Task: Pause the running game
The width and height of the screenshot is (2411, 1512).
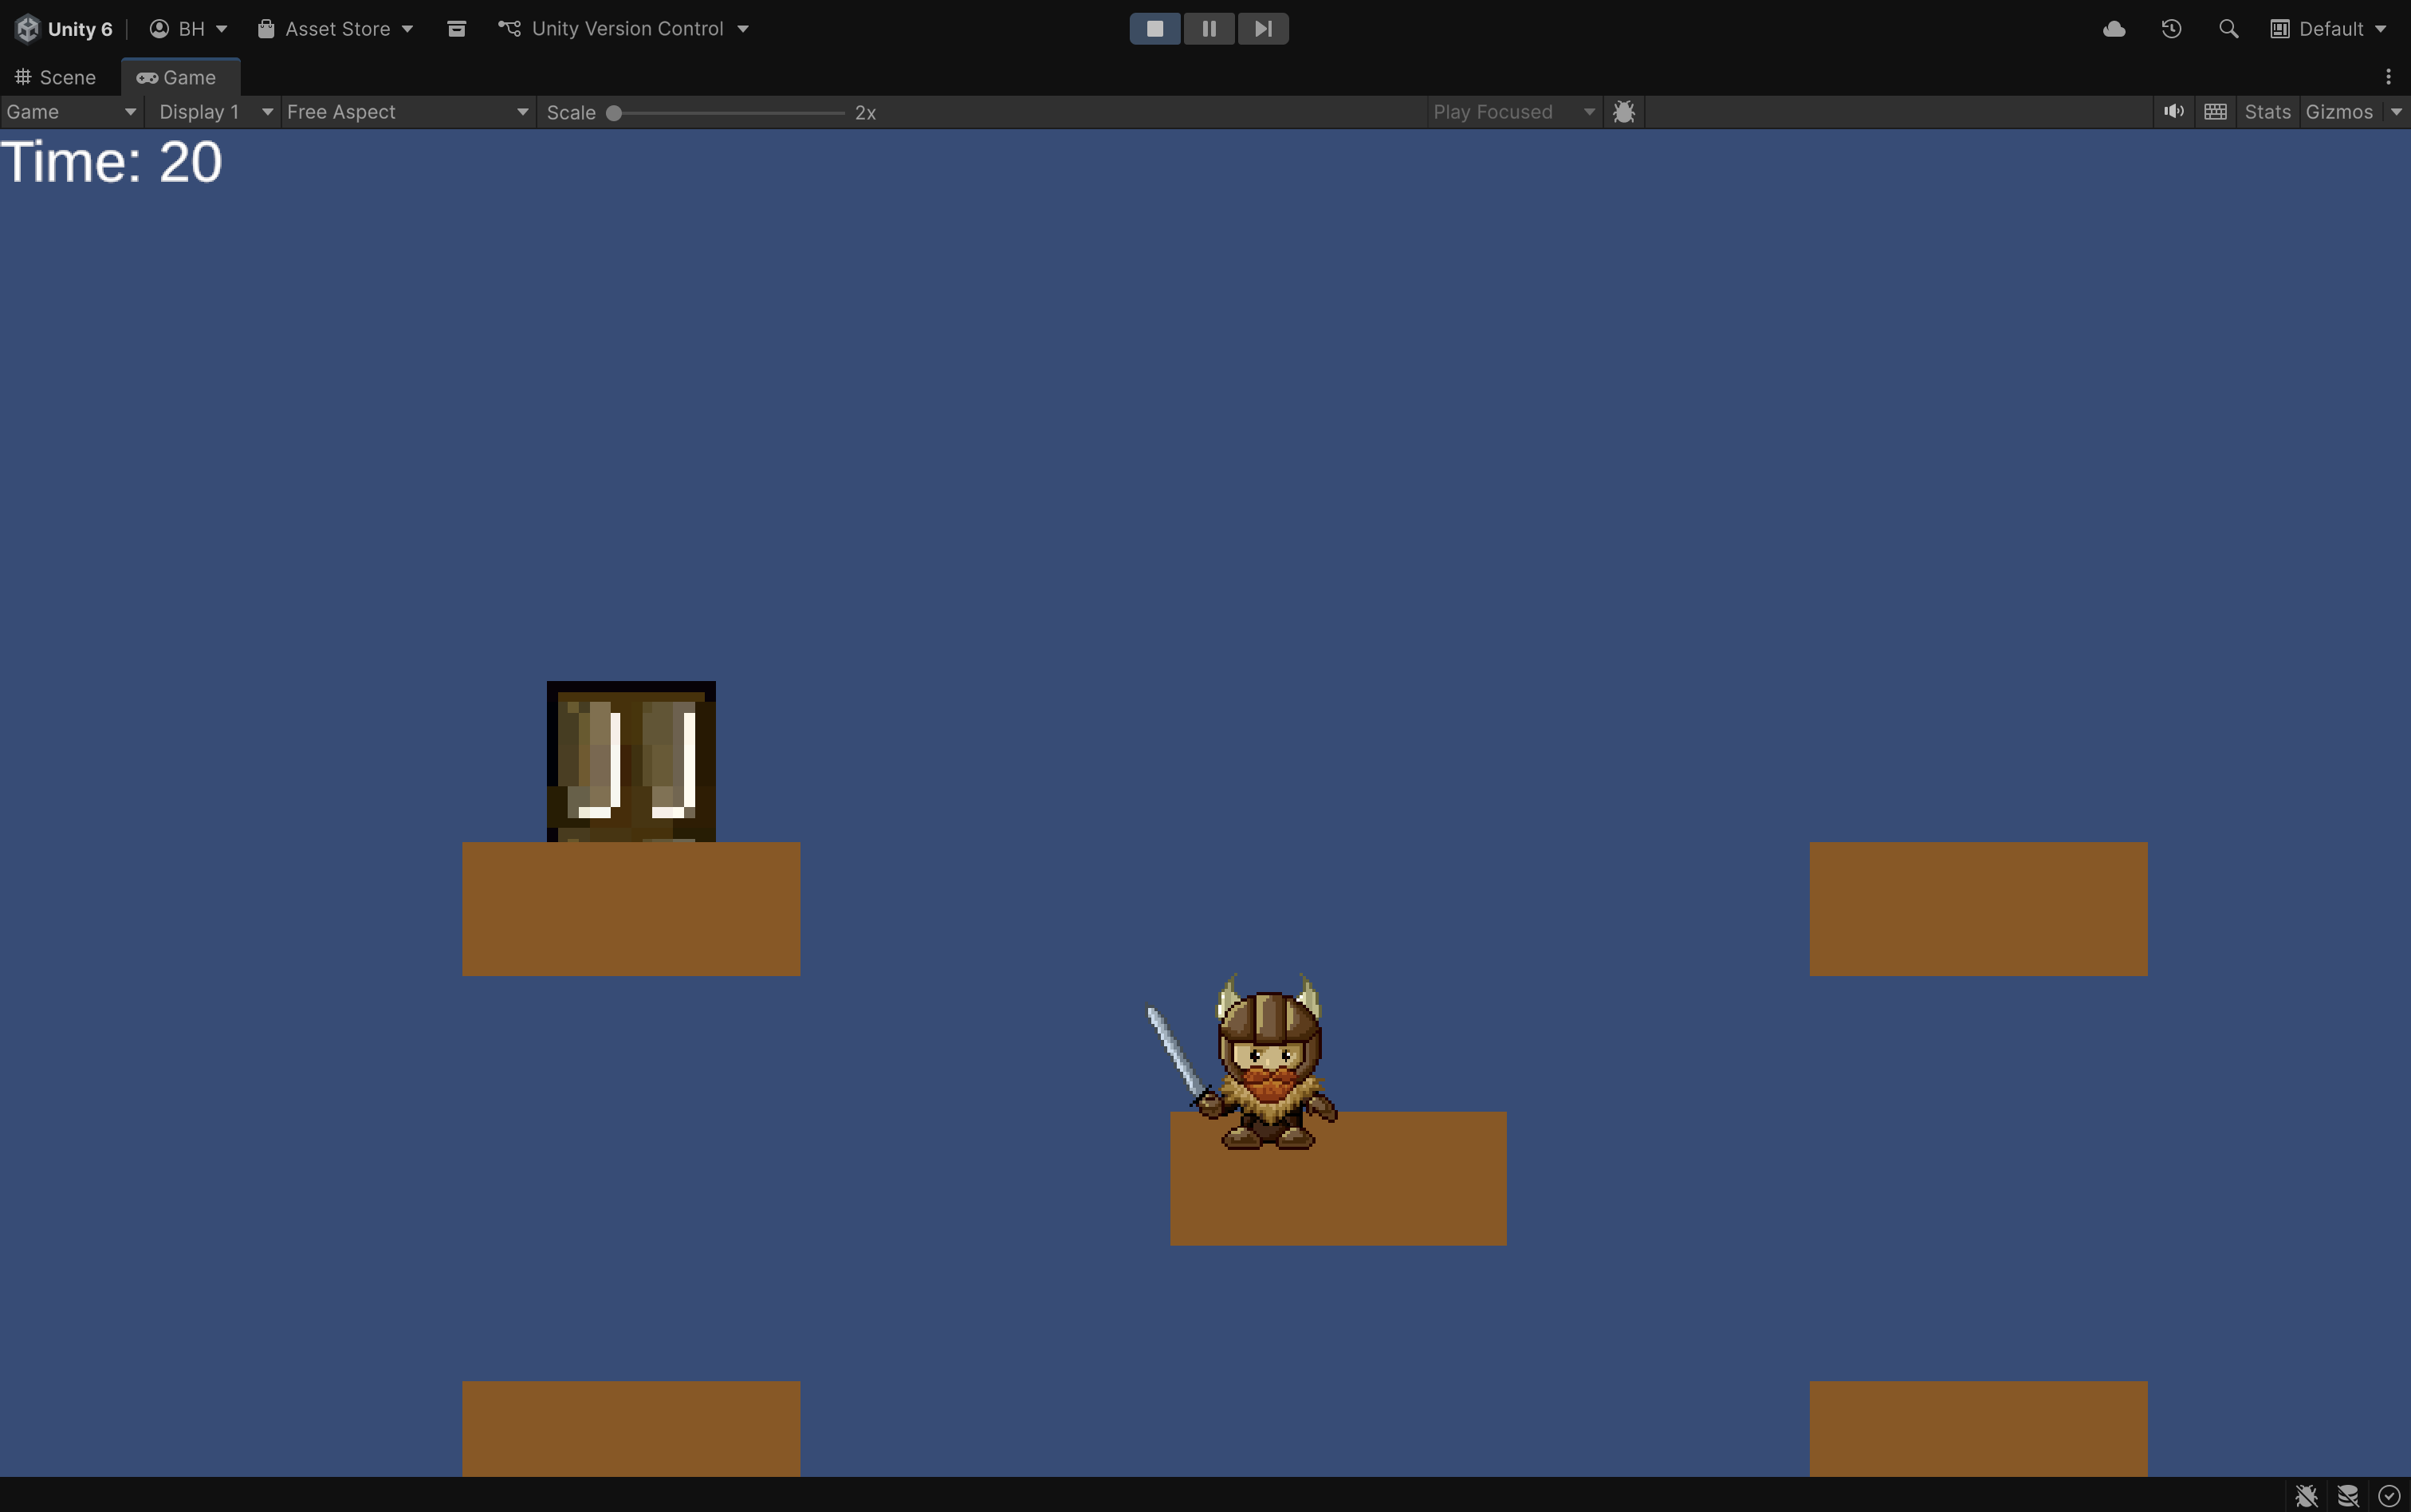Action: pos(1209,29)
